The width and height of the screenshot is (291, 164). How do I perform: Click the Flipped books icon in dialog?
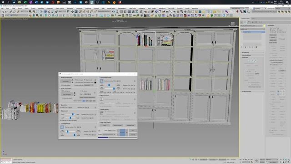tap(101, 99)
